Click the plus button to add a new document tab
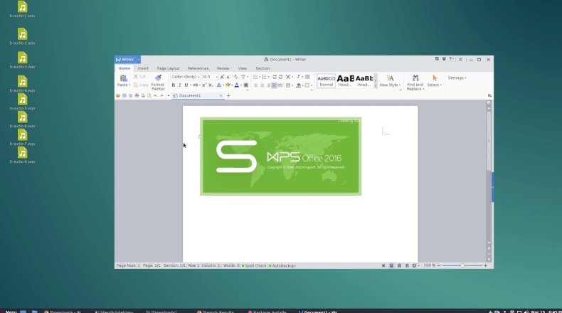The height and width of the screenshot is (313, 562). (228, 95)
